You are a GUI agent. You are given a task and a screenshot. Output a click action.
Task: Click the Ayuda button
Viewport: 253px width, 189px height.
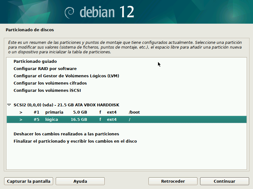click(x=80, y=181)
